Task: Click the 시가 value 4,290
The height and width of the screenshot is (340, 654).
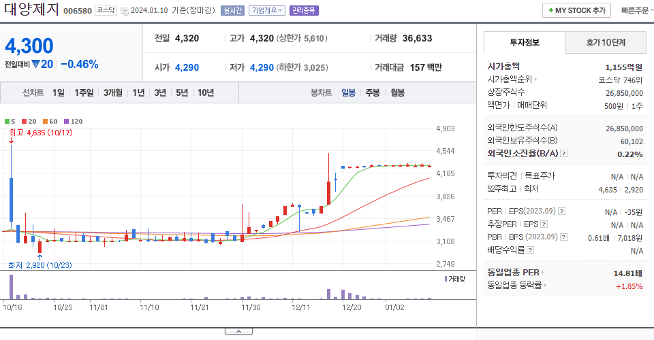Action: coord(187,67)
